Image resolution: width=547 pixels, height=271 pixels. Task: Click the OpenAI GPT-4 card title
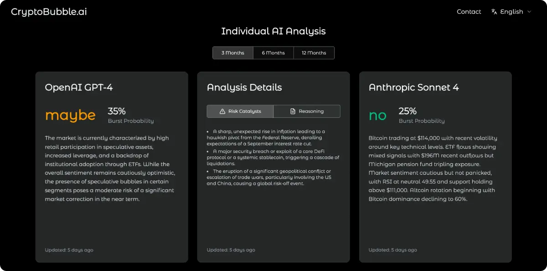point(79,88)
